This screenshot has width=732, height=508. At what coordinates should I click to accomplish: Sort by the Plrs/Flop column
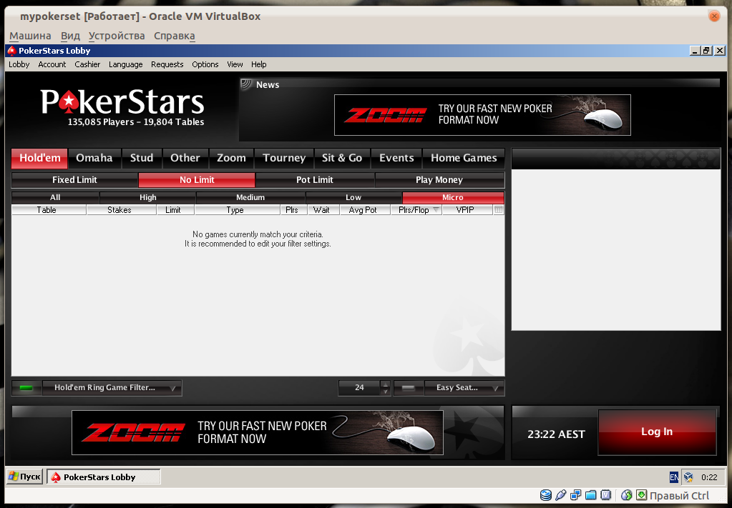pos(416,210)
